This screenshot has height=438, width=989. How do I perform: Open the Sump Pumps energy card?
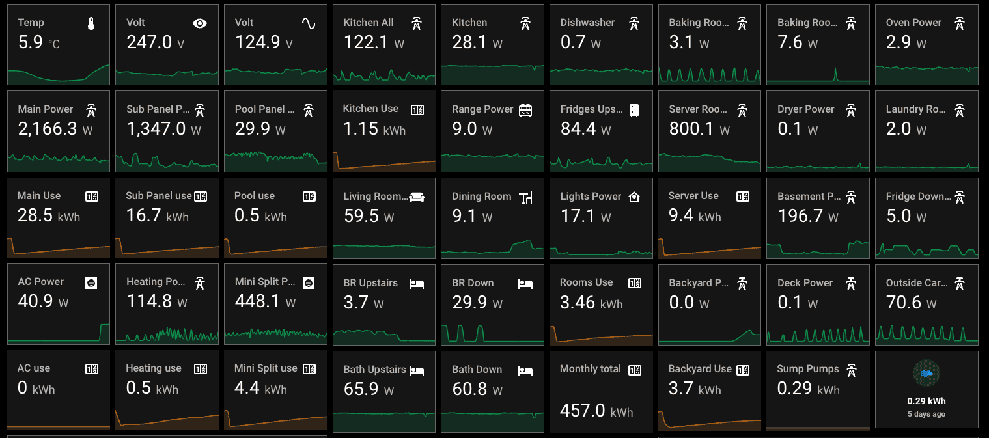click(818, 389)
